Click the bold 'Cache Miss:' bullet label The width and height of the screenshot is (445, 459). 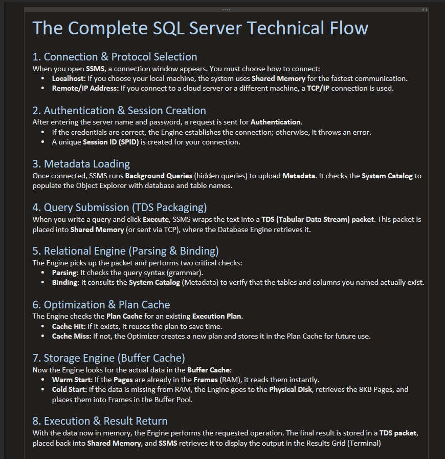(72, 336)
